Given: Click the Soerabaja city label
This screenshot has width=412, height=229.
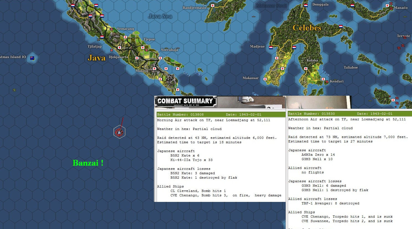Looking at the screenshot, I should click(x=169, y=50).
